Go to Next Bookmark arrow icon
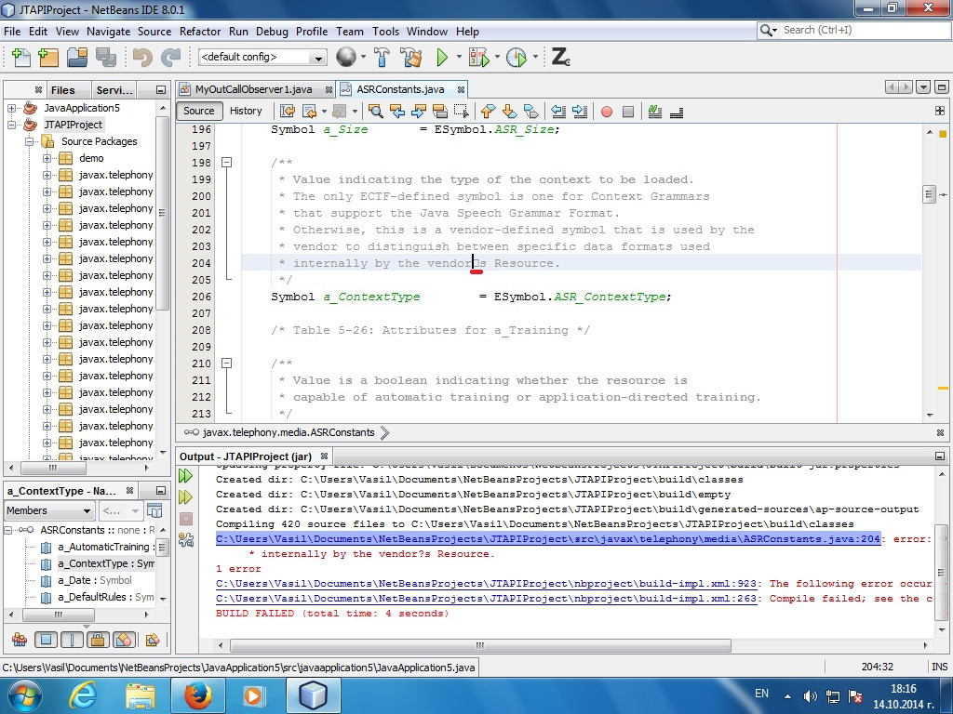The image size is (953, 714). [509, 112]
